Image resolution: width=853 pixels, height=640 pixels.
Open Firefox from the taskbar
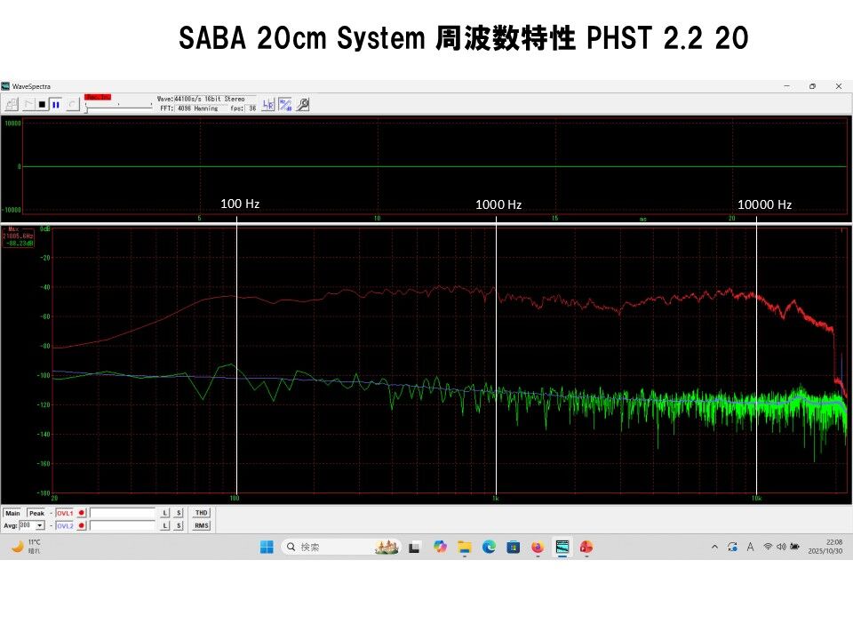pyautogui.click(x=538, y=547)
